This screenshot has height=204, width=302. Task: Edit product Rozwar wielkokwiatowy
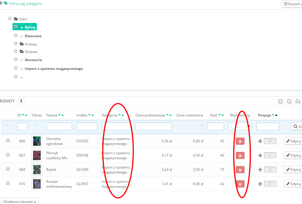293,184
